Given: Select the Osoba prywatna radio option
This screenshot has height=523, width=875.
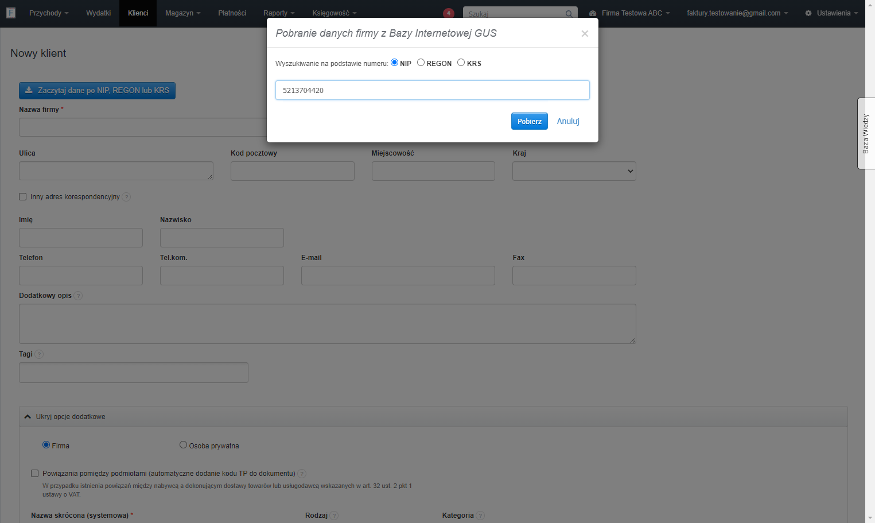Looking at the screenshot, I should (x=184, y=445).
